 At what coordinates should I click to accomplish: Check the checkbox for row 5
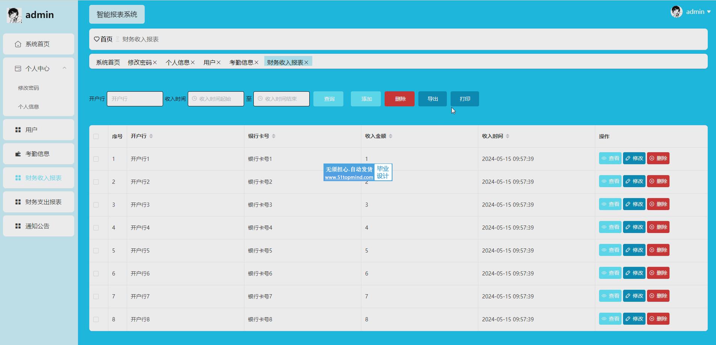(96, 250)
